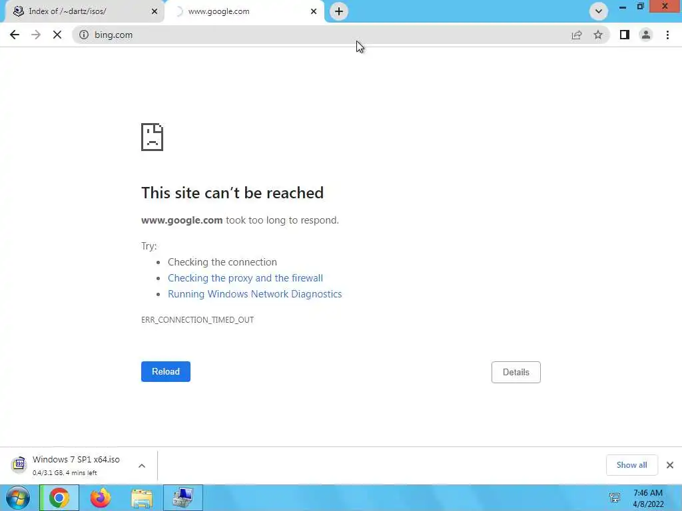
Task: Go back to the previous page
Action: pyautogui.click(x=15, y=35)
